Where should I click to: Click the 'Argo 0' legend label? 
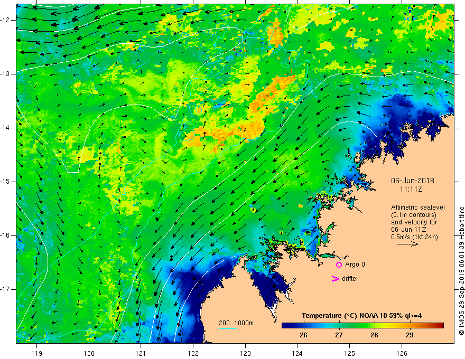[x=355, y=264]
